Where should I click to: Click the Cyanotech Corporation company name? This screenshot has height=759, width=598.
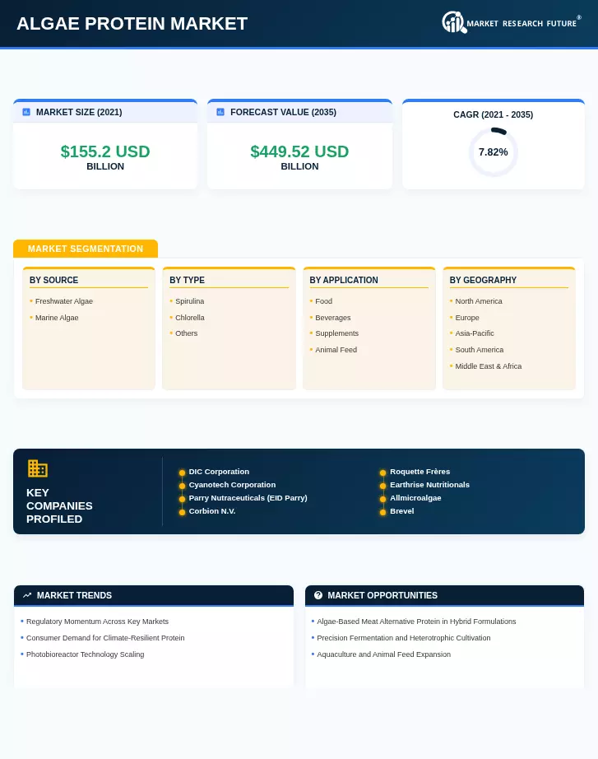(232, 485)
